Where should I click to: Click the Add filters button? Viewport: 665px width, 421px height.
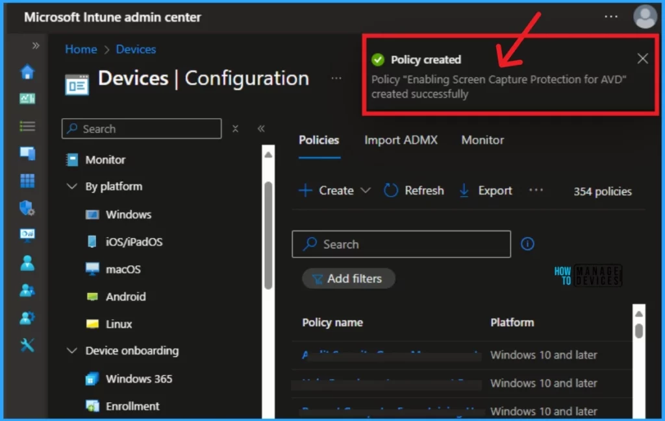tap(349, 279)
